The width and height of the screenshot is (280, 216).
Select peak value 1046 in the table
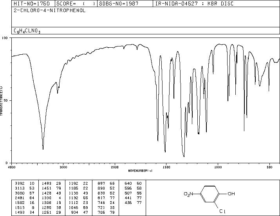(73, 208)
